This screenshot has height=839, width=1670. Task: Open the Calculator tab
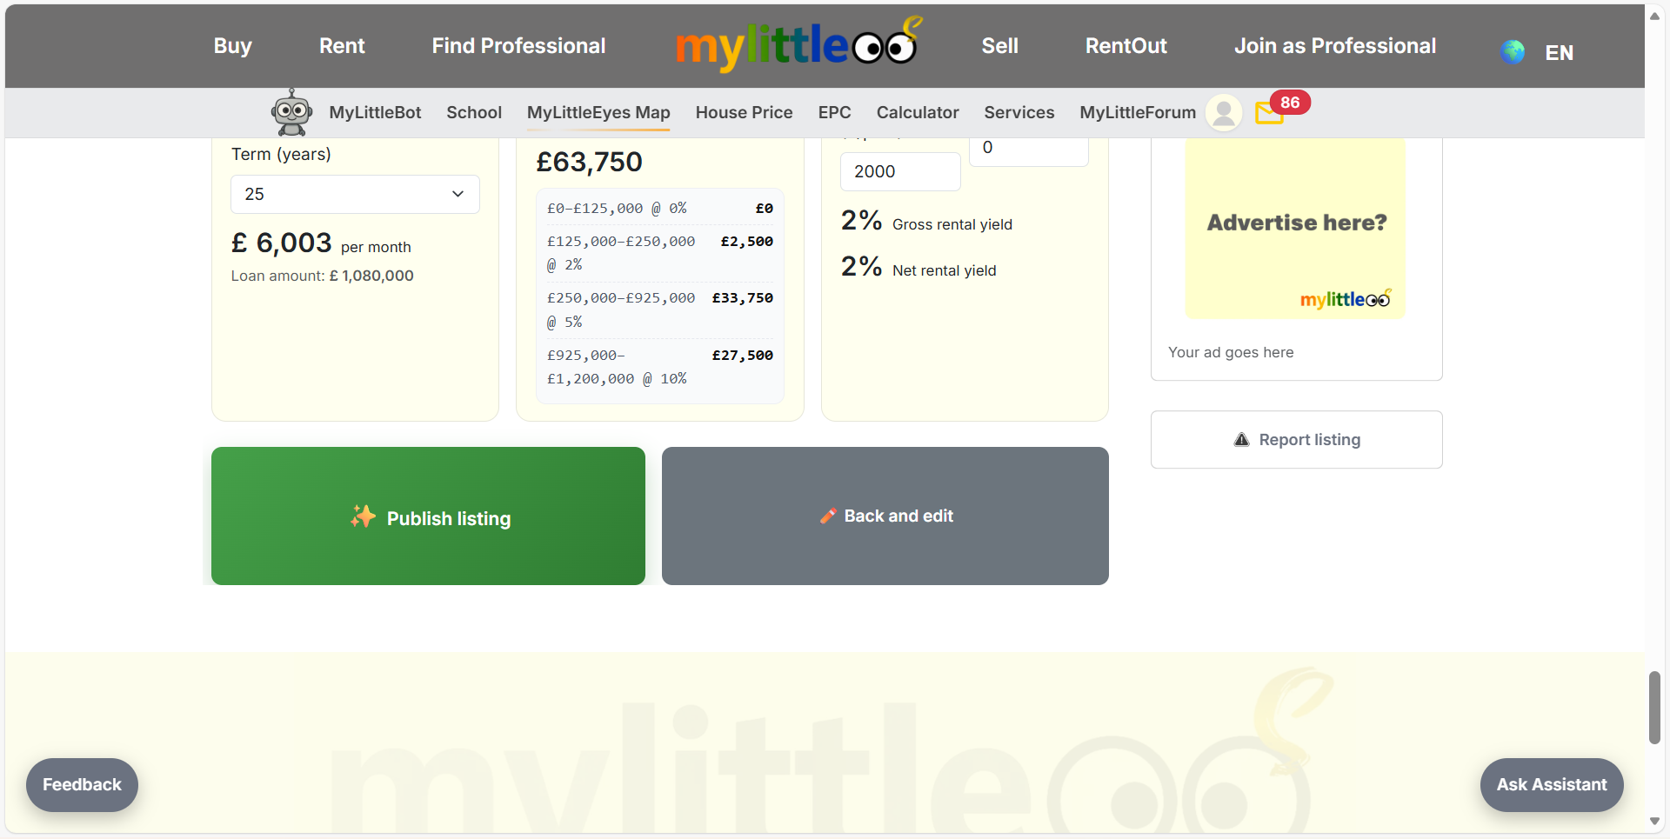pyautogui.click(x=917, y=112)
